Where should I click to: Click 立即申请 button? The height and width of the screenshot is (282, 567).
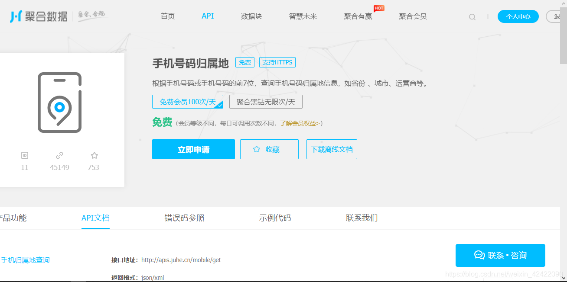[x=193, y=149]
